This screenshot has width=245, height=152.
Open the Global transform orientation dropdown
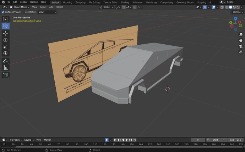(x=106, y=7)
